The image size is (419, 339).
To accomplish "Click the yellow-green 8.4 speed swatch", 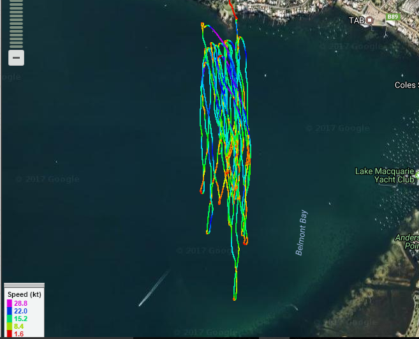I will pos(10,326).
